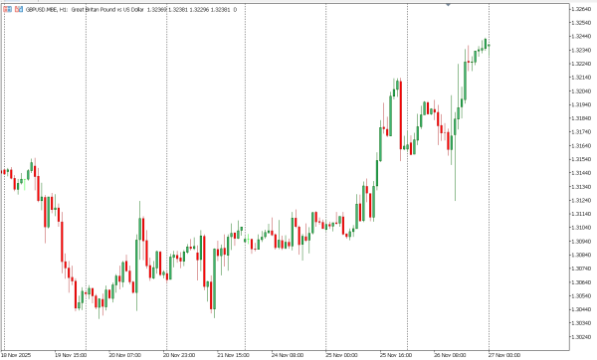Screen dimensions: 597x360
Task: Click the 1.32340 price scale label
Action: [x=581, y=51]
